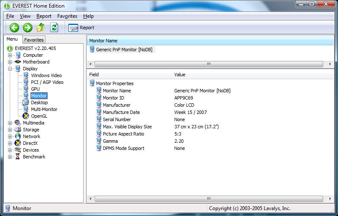The height and width of the screenshot is (216, 338).
Task: Click the Manufacturer value Color LCD
Action: [184, 105]
